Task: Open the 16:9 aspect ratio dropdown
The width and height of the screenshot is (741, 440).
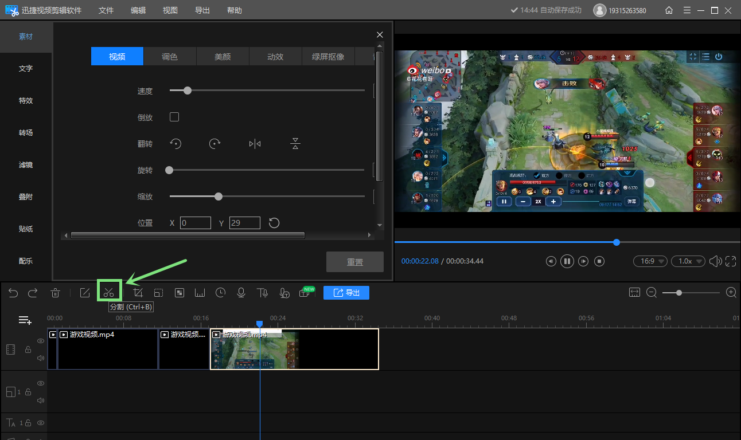Action: tap(650, 261)
